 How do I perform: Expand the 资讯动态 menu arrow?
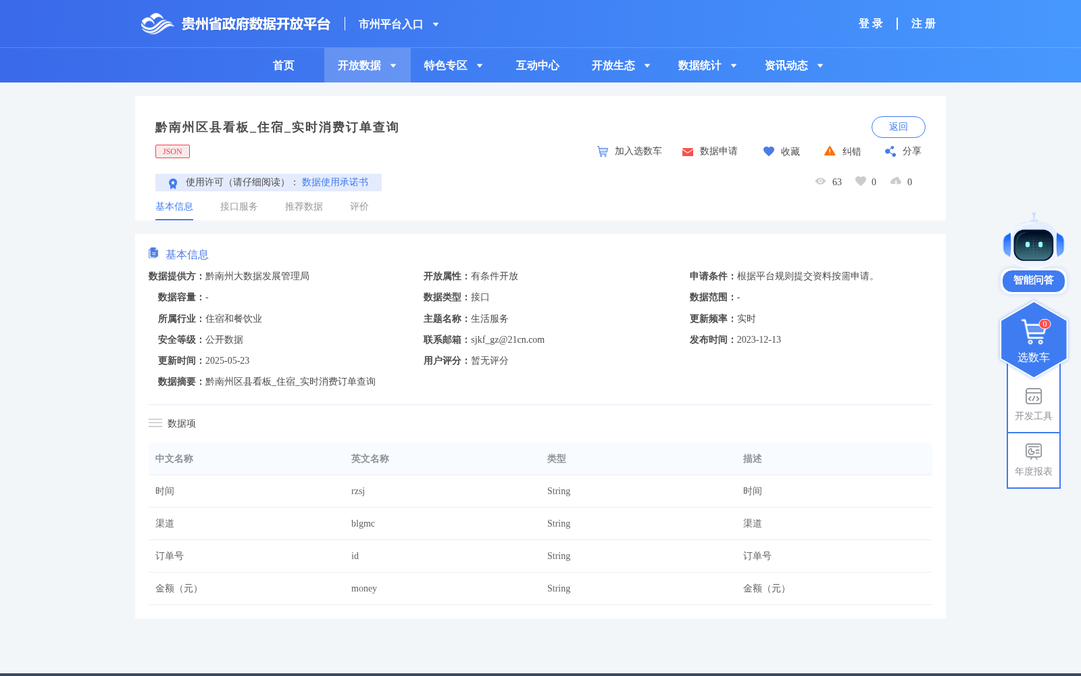click(x=820, y=66)
